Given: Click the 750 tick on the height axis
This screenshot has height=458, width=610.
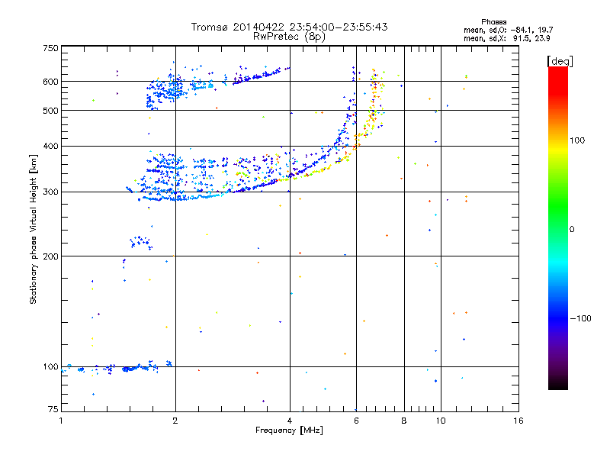Looking at the screenshot, I should (x=50, y=48).
